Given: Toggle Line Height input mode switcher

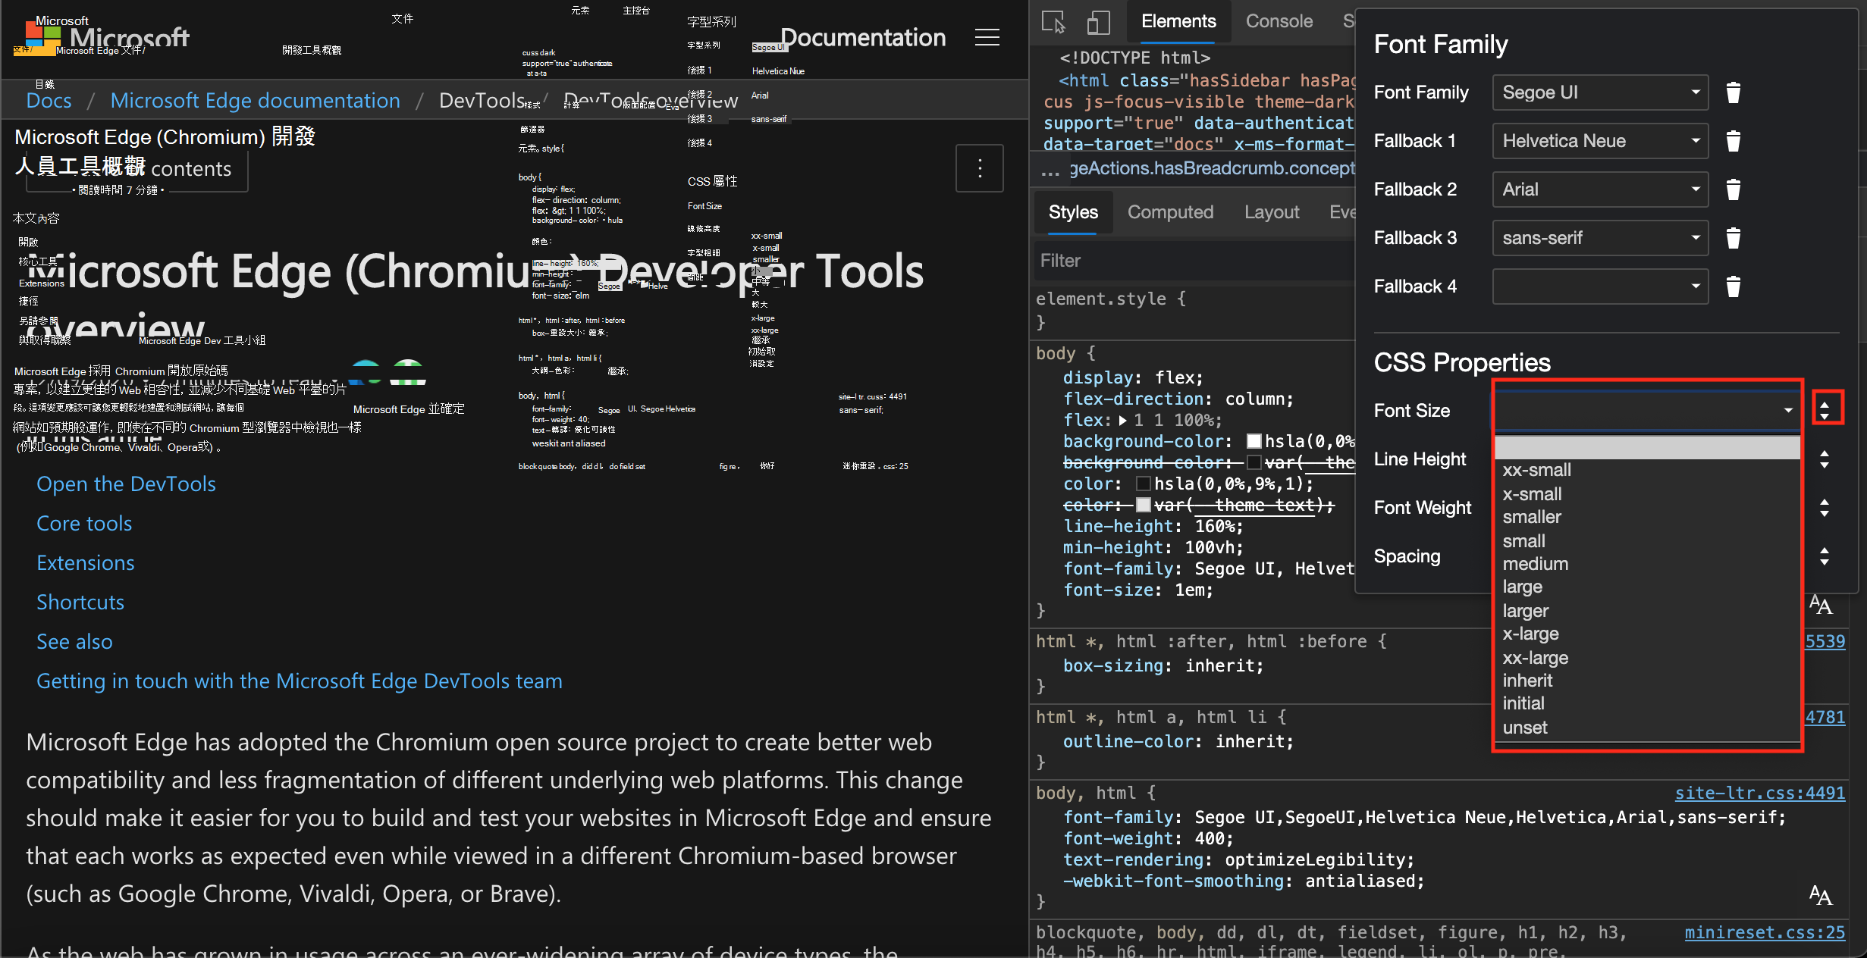Looking at the screenshot, I should [x=1825, y=459].
